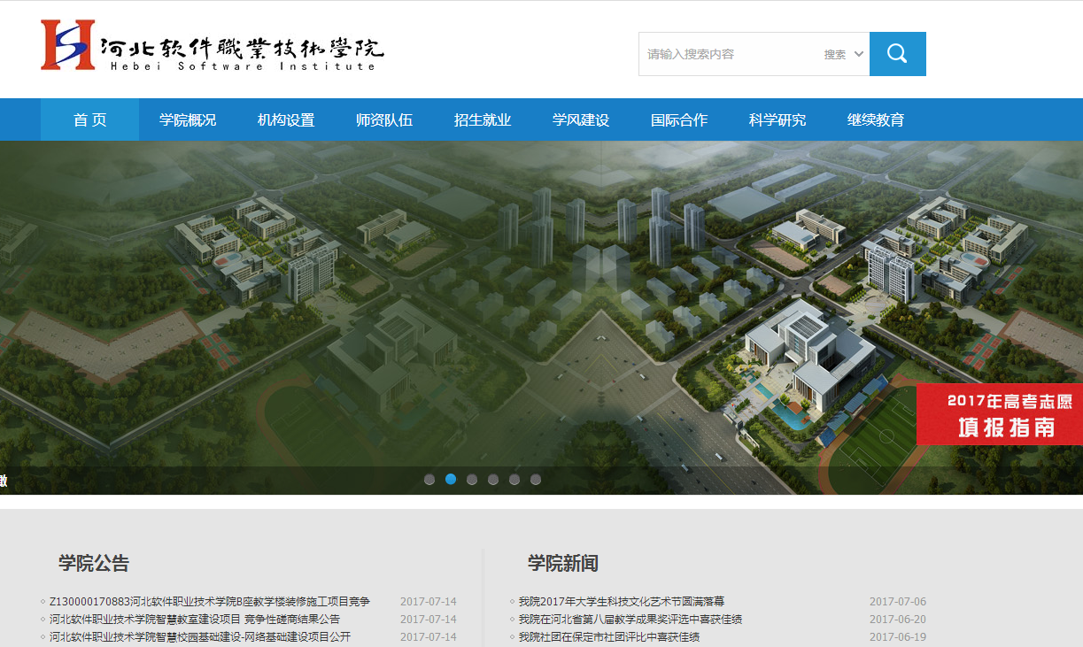
Task: Open the B座教学楼装修施工项目 announcement
Action: [x=209, y=602]
